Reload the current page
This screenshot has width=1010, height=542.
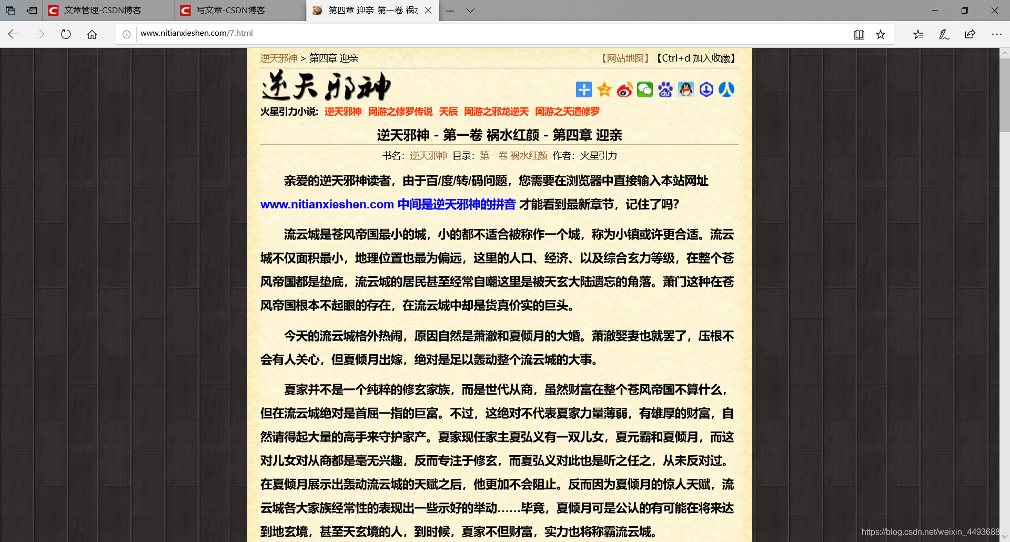66,34
